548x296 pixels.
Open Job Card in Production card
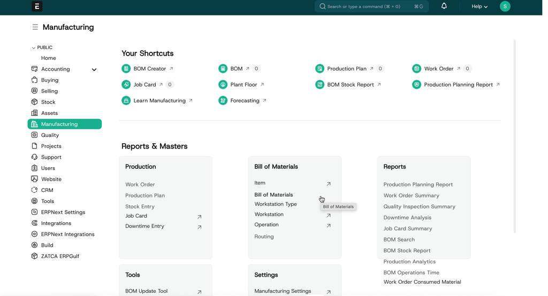(x=136, y=216)
